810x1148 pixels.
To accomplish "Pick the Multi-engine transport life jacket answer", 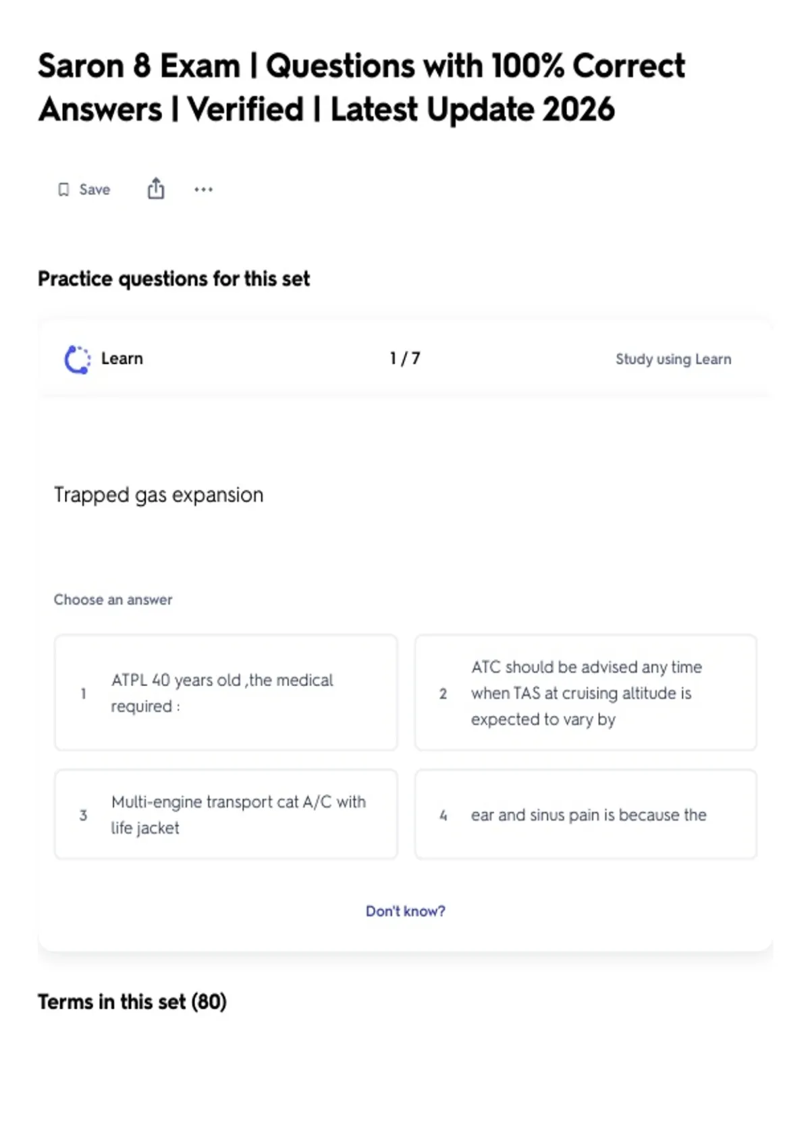I will coord(226,814).
